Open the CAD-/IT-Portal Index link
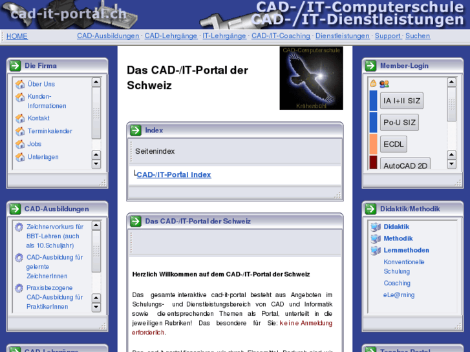This screenshot has height=352, width=470. point(174,174)
